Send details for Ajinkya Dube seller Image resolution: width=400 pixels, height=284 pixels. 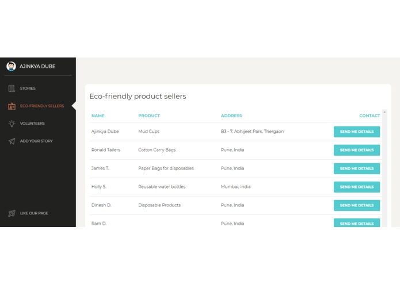pyautogui.click(x=357, y=132)
